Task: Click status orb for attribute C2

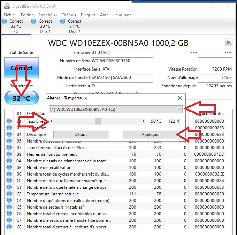Action: pyautogui.click(x=9, y=194)
